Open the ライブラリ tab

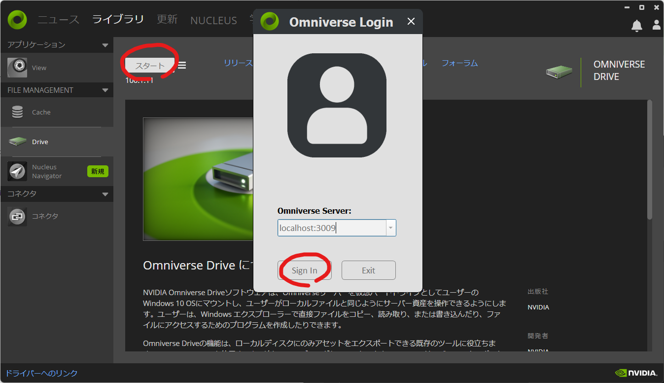tap(118, 19)
